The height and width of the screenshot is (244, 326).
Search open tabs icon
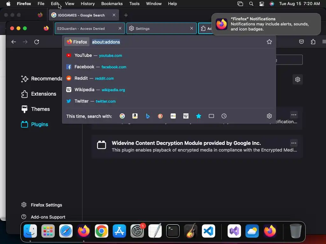(x=211, y=116)
